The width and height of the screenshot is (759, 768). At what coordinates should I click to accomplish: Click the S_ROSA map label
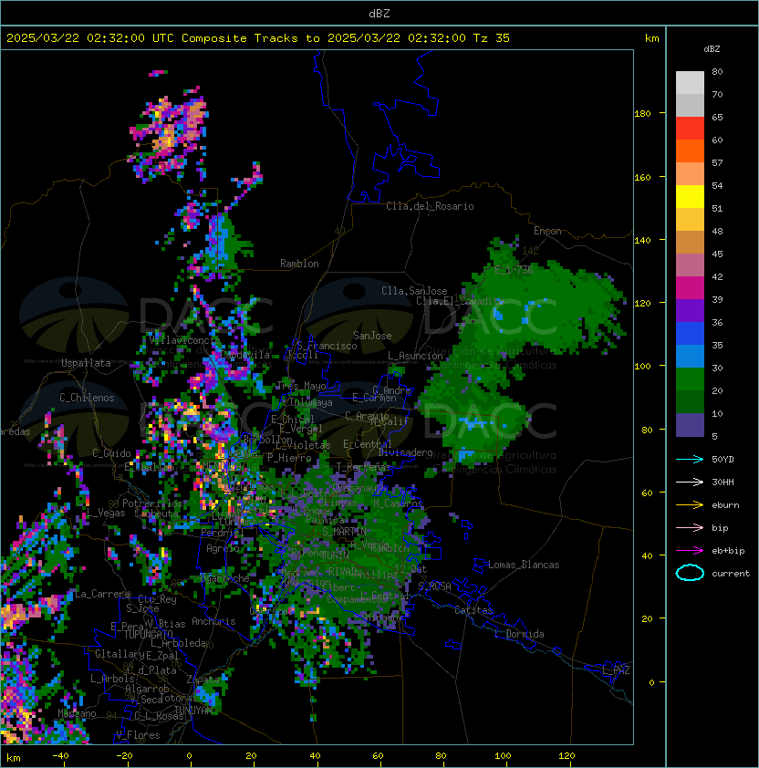pos(434,586)
